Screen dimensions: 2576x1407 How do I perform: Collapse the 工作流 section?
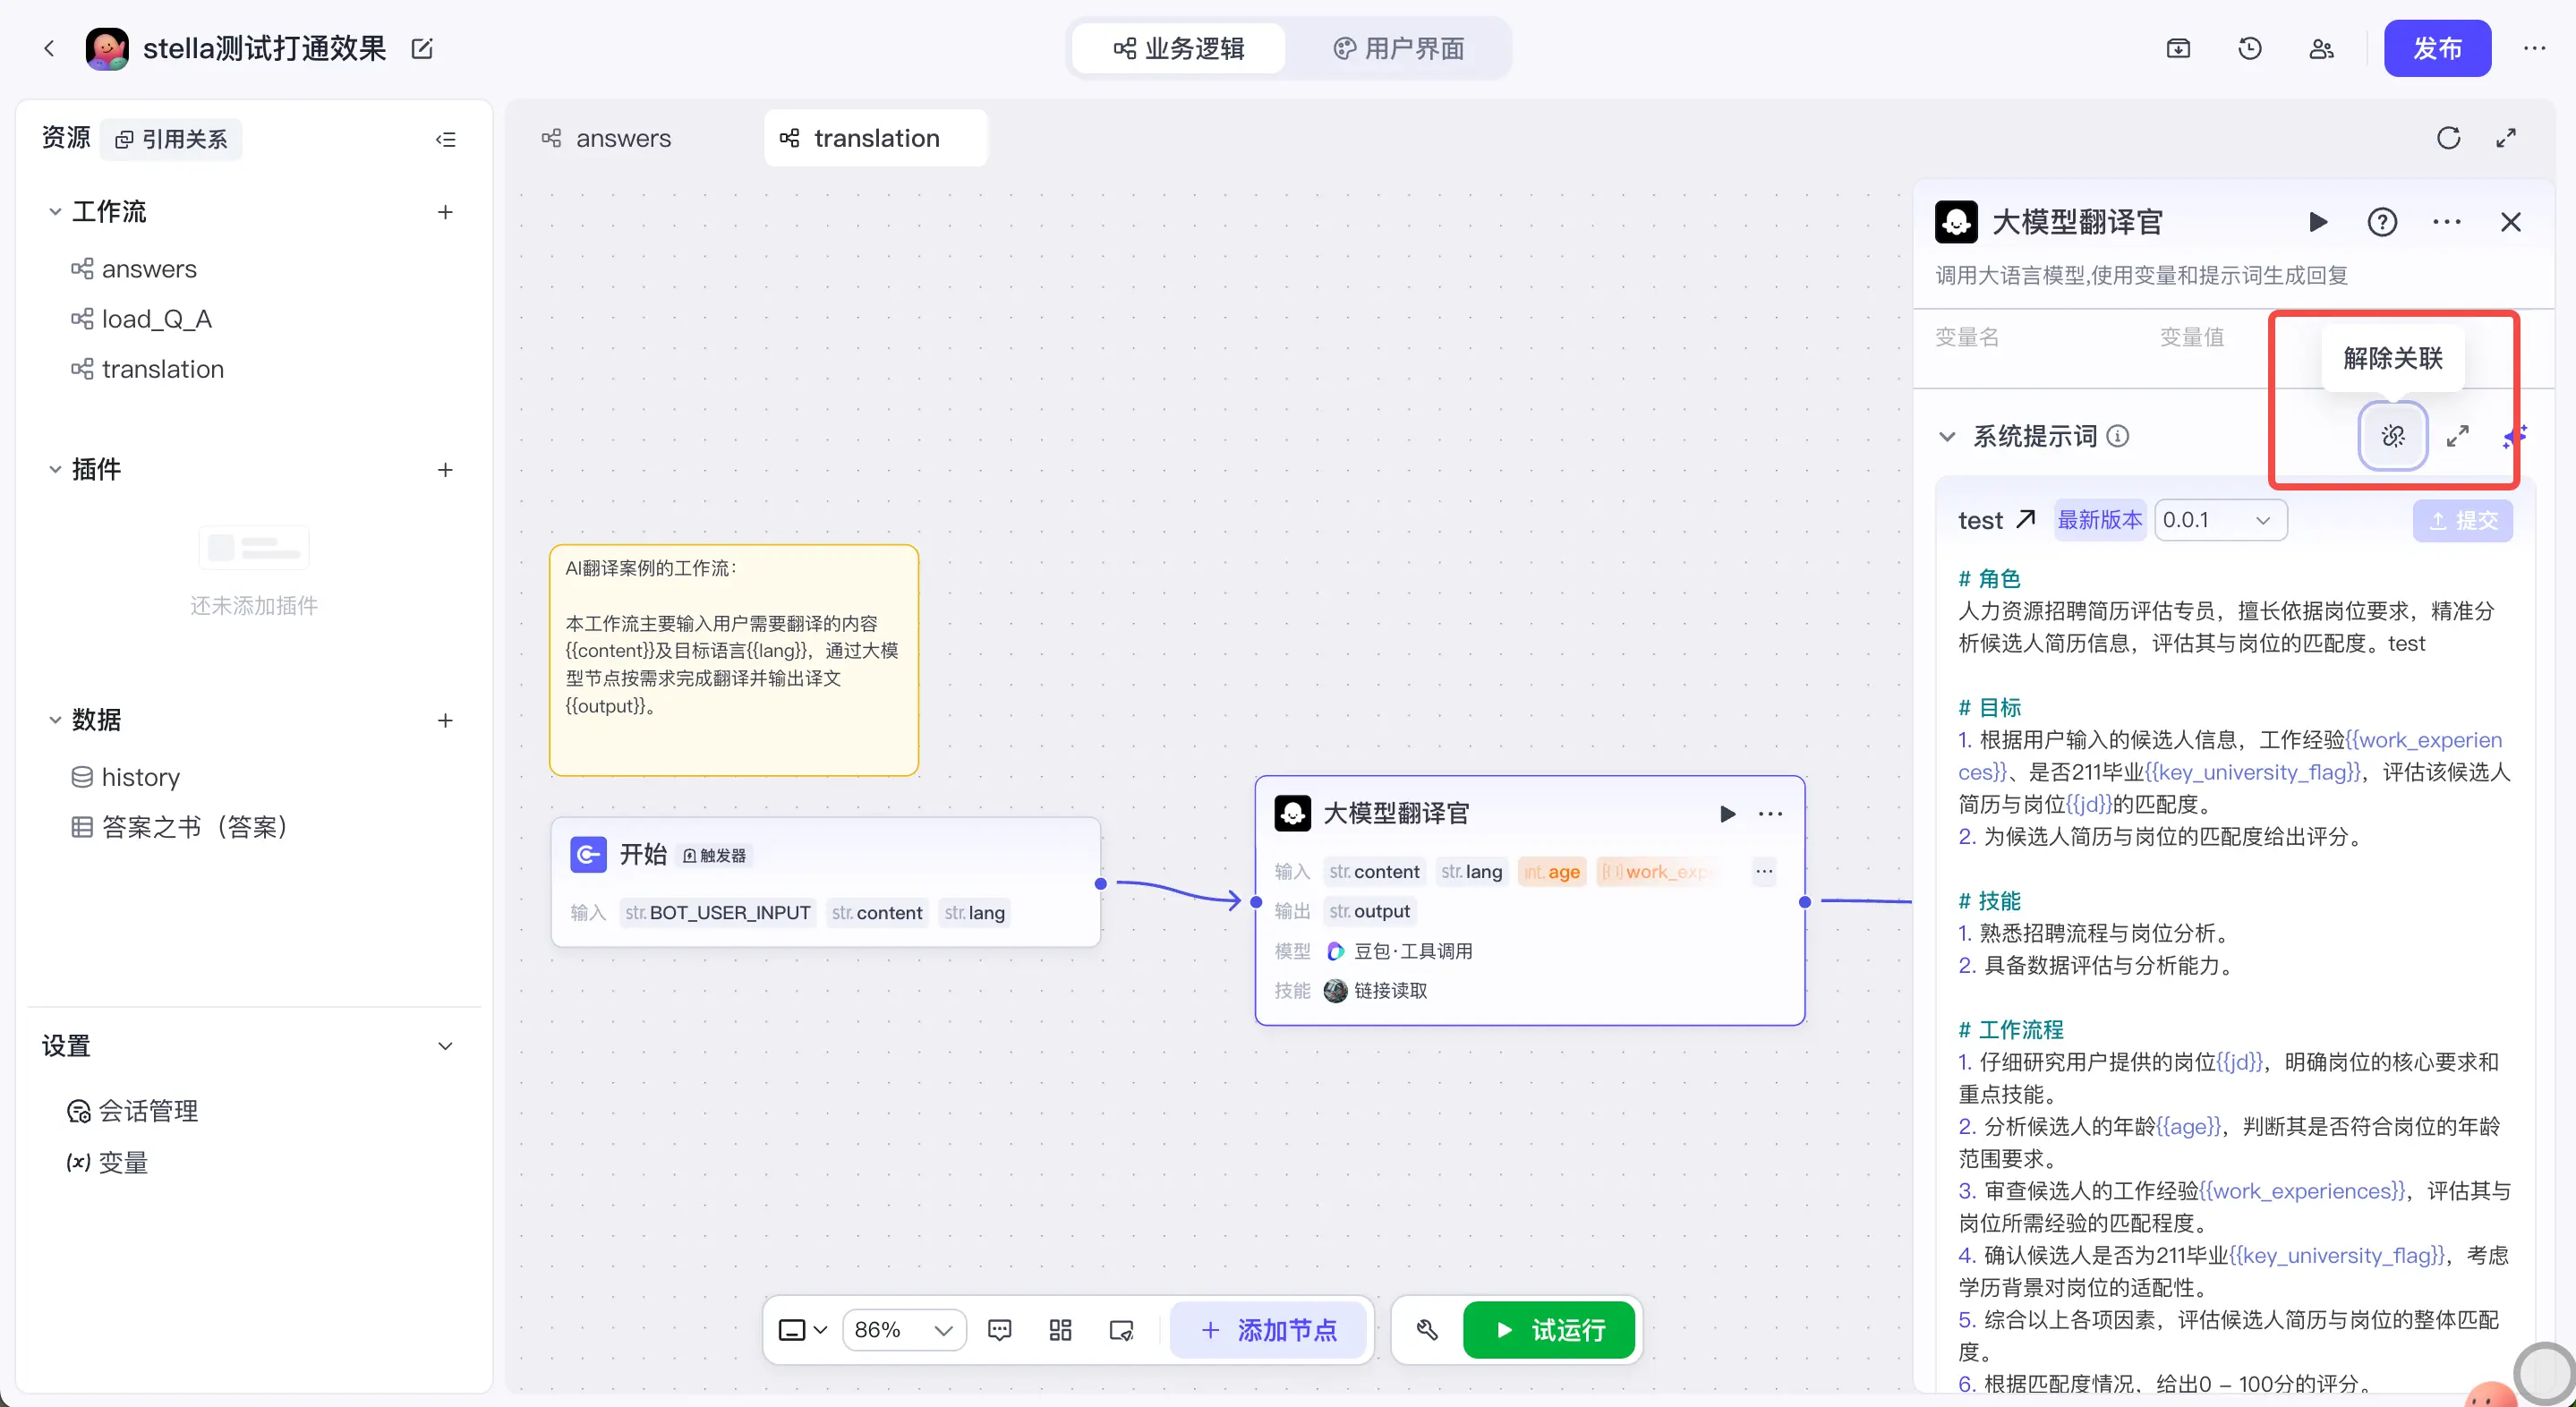pyautogui.click(x=55, y=212)
